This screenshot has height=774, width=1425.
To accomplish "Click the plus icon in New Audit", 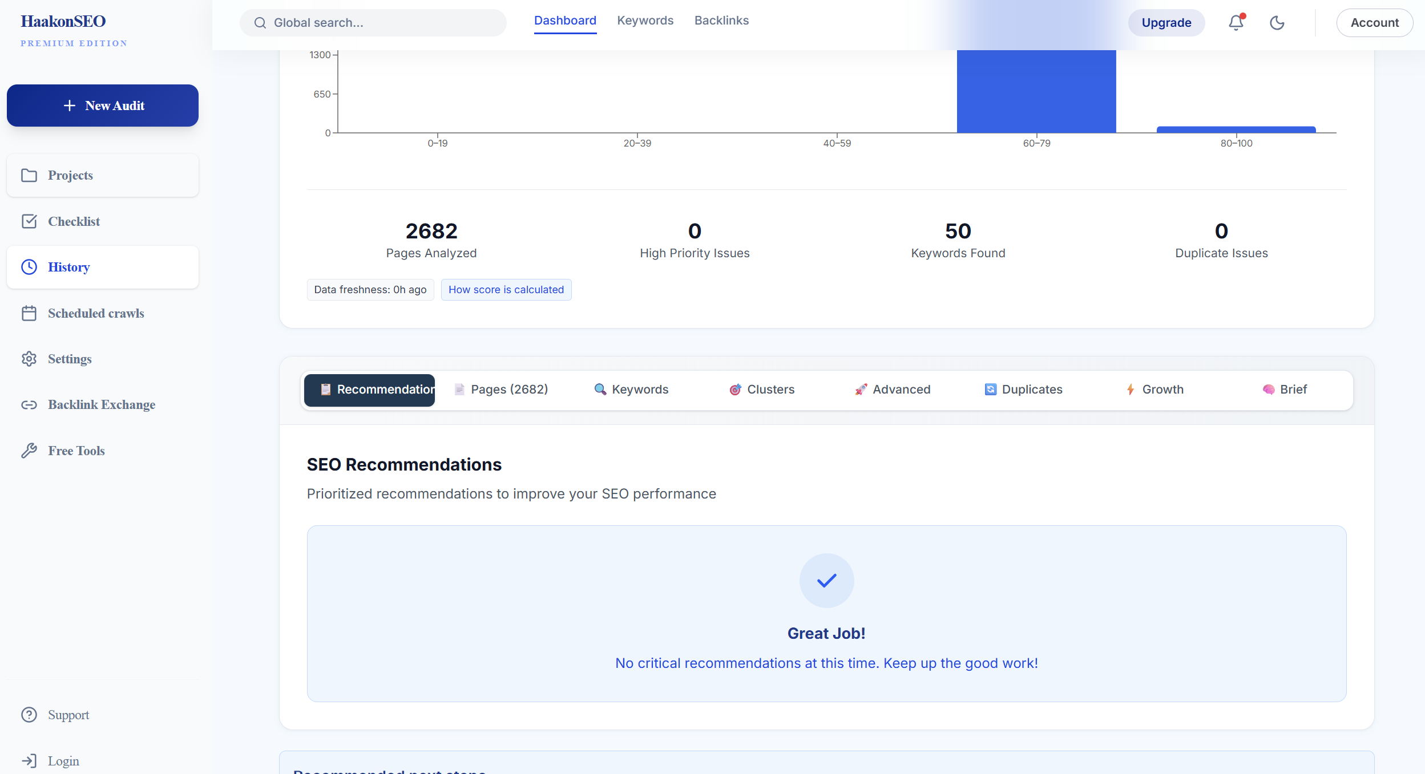I will [x=70, y=106].
